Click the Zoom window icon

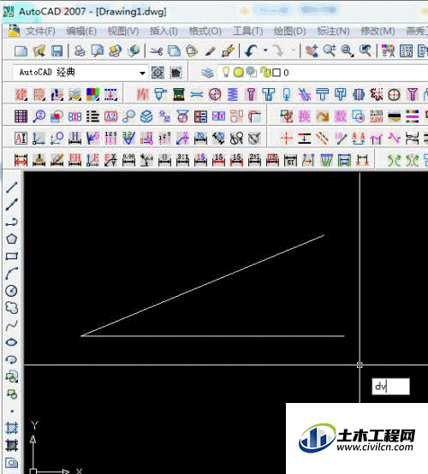pyautogui.click(x=348, y=50)
